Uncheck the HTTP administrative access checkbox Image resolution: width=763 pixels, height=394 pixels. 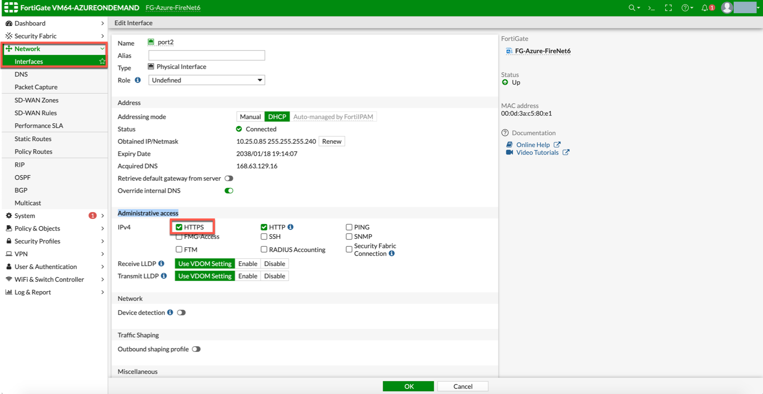(x=264, y=227)
